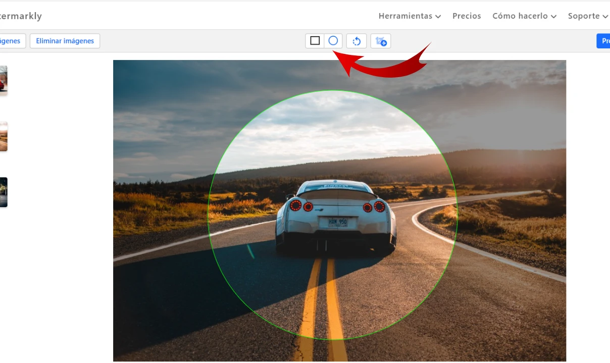Expand the Cómo hacerlo dropdown arrow
Screen dimensions: 610x363
point(553,17)
